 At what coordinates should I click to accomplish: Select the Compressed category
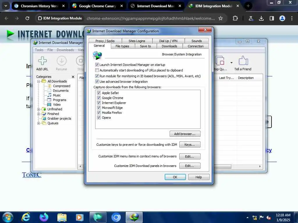pyautogui.click(x=61, y=86)
